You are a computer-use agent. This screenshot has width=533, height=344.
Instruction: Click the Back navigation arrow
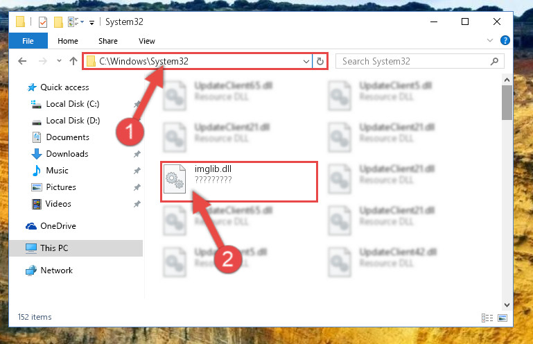pyautogui.click(x=22, y=61)
